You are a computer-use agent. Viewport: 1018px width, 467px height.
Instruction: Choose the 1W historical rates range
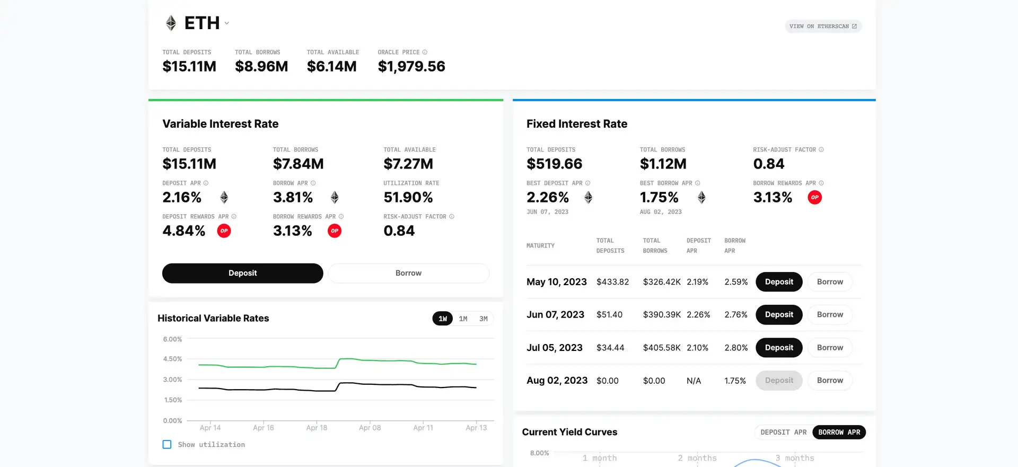point(443,319)
